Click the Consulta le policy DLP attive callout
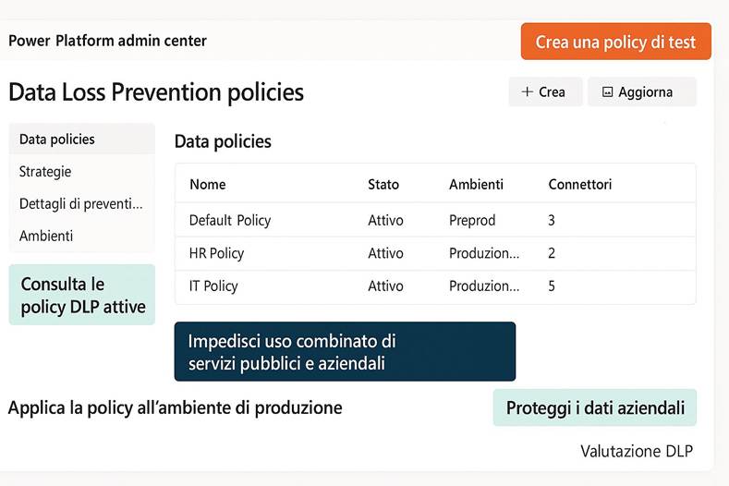 click(82, 295)
